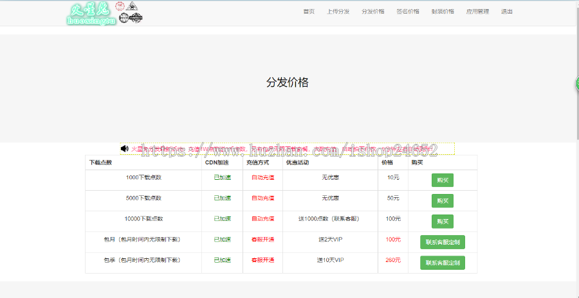Click 退出 to log out
The width and height of the screenshot is (579, 298).
[x=507, y=12]
